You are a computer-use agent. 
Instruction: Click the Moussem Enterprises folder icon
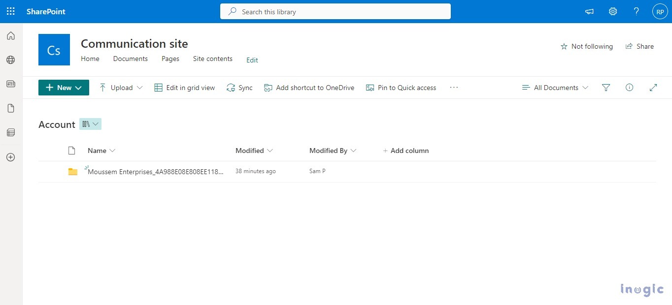pyautogui.click(x=73, y=172)
